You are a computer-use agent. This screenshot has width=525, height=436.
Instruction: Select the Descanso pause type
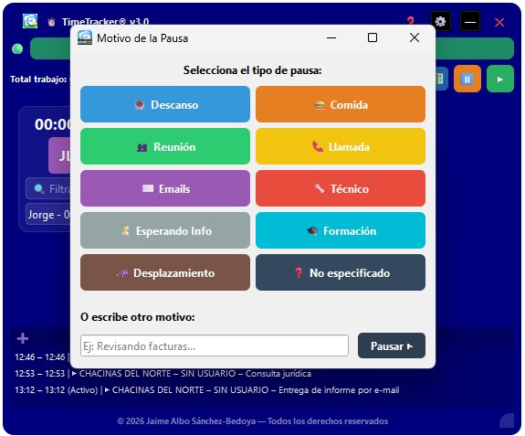coord(165,104)
